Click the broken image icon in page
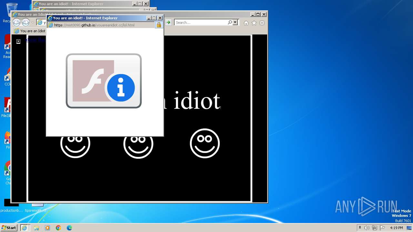The height and width of the screenshot is (232, 413). [x=18, y=41]
